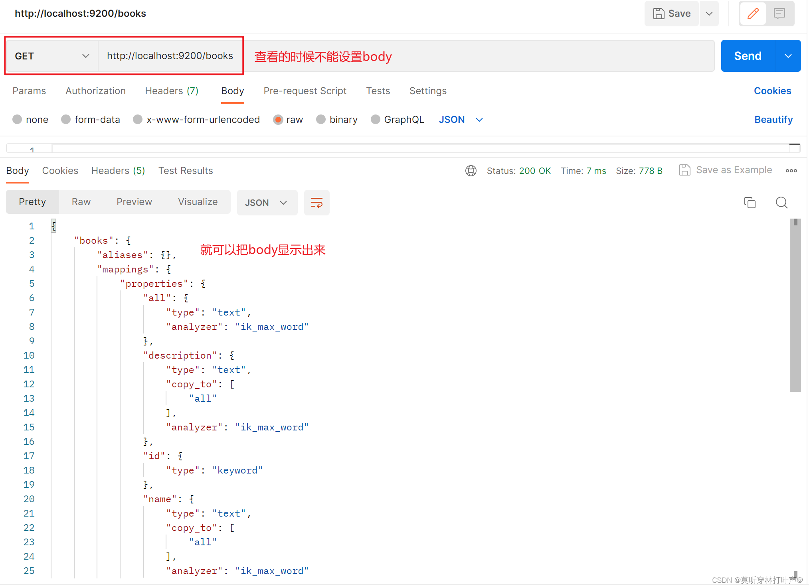Choose the form-data radio button
Viewport: 809px width, 588px height.
[66, 120]
